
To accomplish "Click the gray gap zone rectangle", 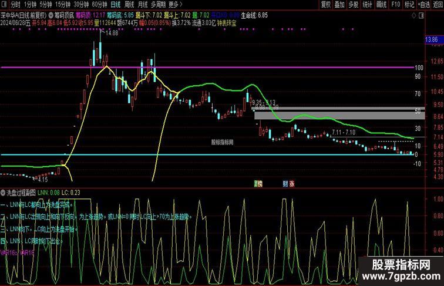I will 339,115.
